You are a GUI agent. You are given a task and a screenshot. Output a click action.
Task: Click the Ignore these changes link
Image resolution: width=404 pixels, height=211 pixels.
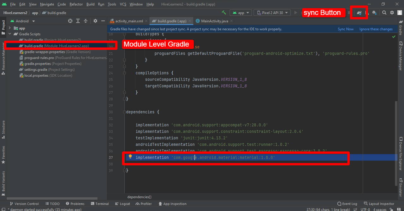pos(376,29)
